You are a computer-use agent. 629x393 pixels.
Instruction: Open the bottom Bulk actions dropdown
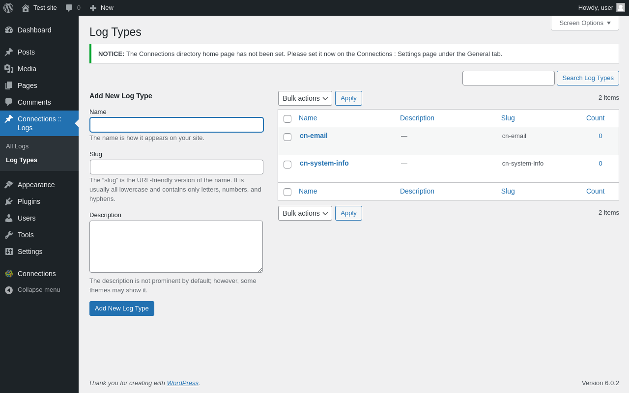tap(305, 213)
